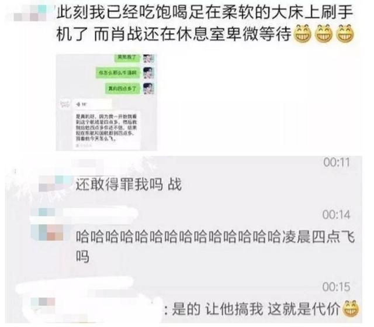This screenshot has width=374, height=327.
Task: Click avatar beside 还敢得罪我吗 comment
Action: [56, 184]
